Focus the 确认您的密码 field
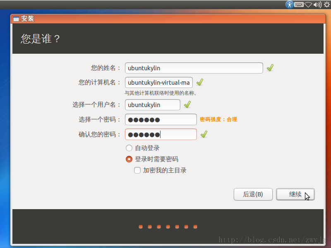The height and width of the screenshot is (248, 331). click(x=161, y=134)
